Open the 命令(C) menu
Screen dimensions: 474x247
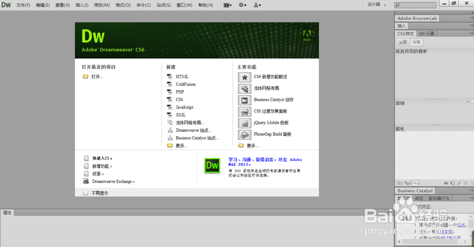click(144, 5)
